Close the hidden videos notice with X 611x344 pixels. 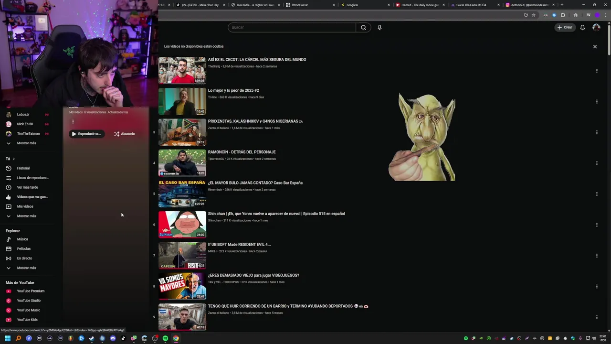pos(595,46)
